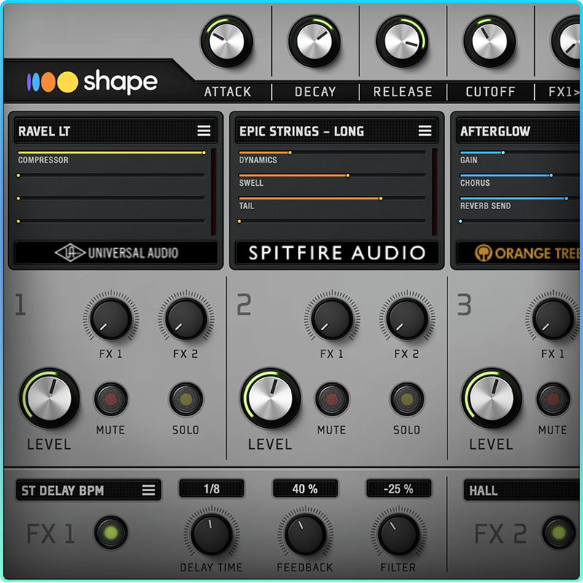Click the DECAY label
The width and height of the screenshot is (583, 583).
pos(316,92)
